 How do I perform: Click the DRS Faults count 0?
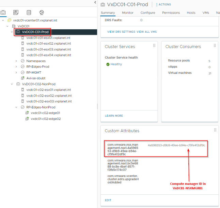[141, 20]
